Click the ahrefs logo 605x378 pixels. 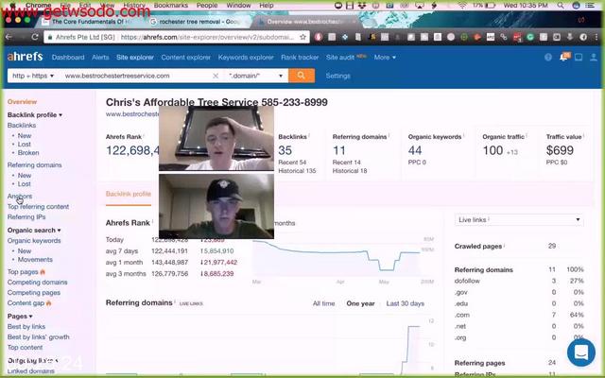coord(26,57)
